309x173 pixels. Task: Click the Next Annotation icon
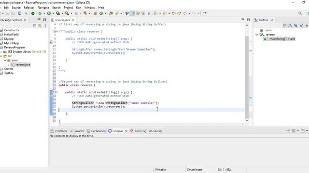[155, 13]
